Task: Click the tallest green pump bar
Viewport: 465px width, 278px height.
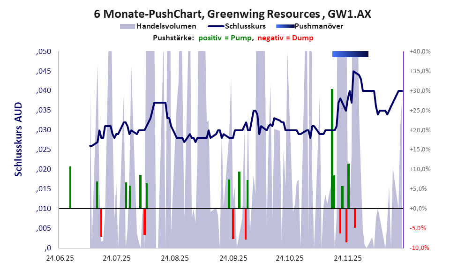Action: [332, 148]
